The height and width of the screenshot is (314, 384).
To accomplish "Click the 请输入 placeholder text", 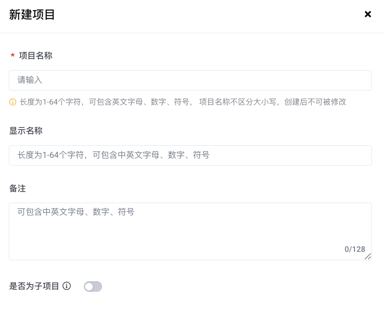I will [30, 80].
